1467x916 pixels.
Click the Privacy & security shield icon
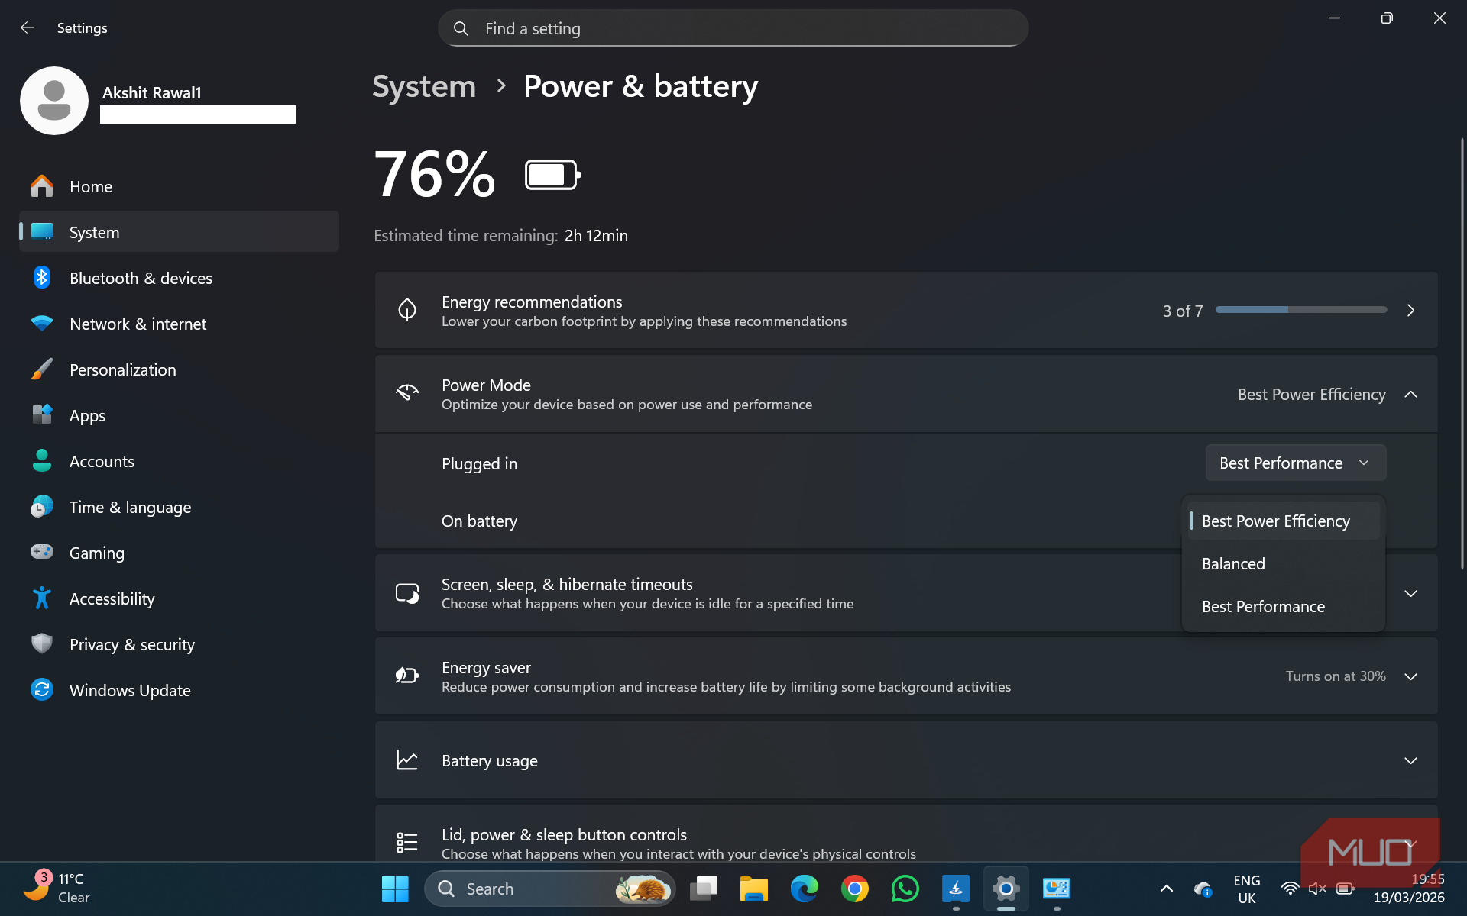point(42,643)
